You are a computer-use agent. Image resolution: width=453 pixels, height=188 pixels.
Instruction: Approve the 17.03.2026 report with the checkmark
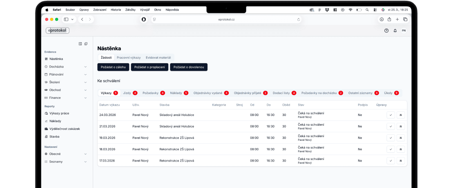391,161
